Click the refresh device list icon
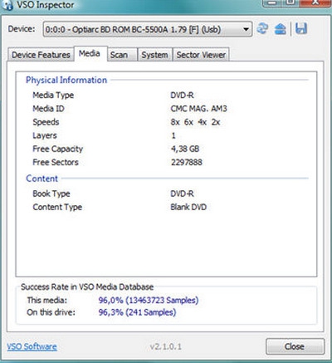332x363 pixels. (262, 28)
